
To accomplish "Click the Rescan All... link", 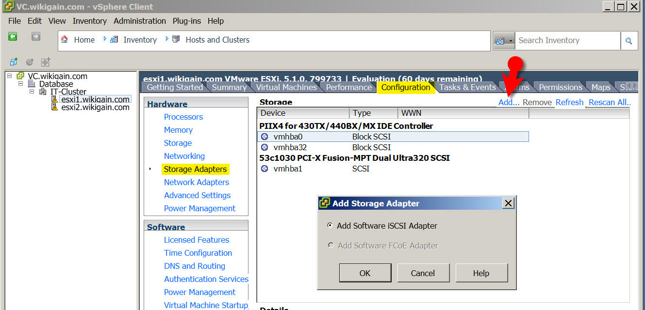I will point(610,102).
